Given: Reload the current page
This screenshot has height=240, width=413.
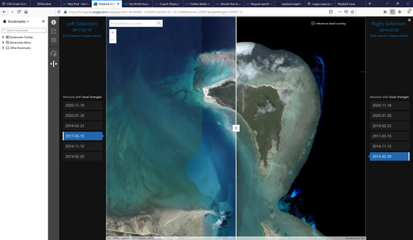Looking at the screenshot, I should (x=19, y=12).
